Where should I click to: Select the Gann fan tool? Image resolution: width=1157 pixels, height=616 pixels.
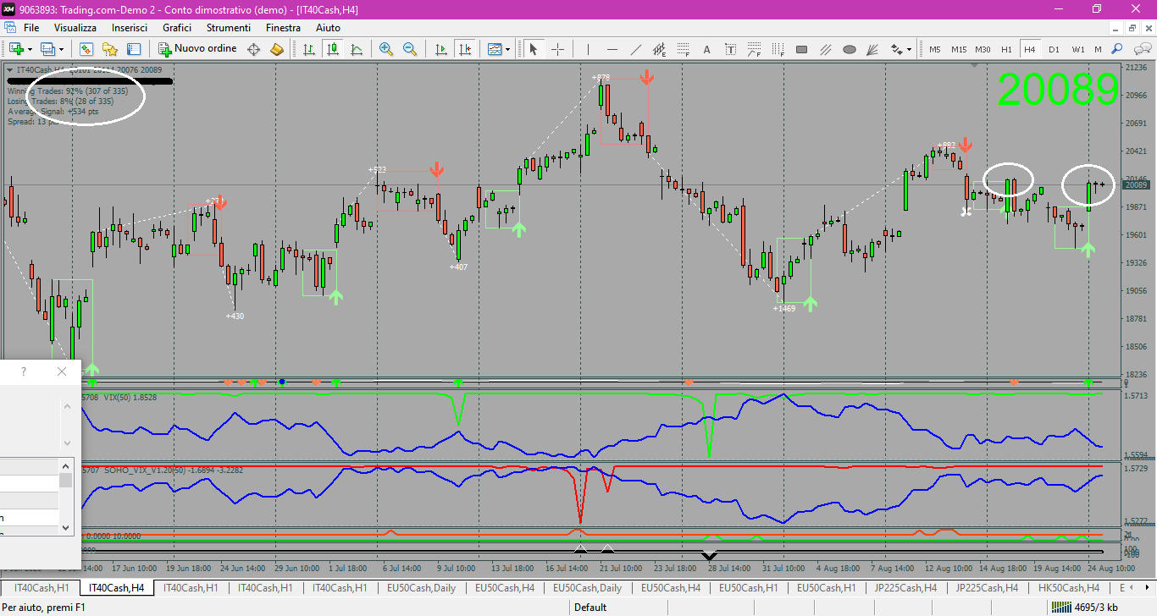point(873,49)
